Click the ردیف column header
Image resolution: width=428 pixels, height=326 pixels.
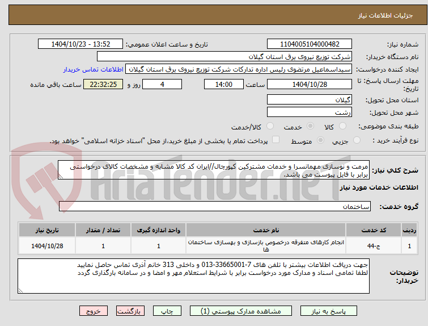coord(409,230)
